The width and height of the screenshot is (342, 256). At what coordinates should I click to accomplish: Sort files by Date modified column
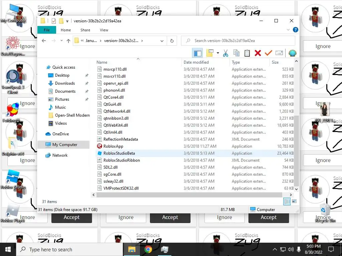196,62
